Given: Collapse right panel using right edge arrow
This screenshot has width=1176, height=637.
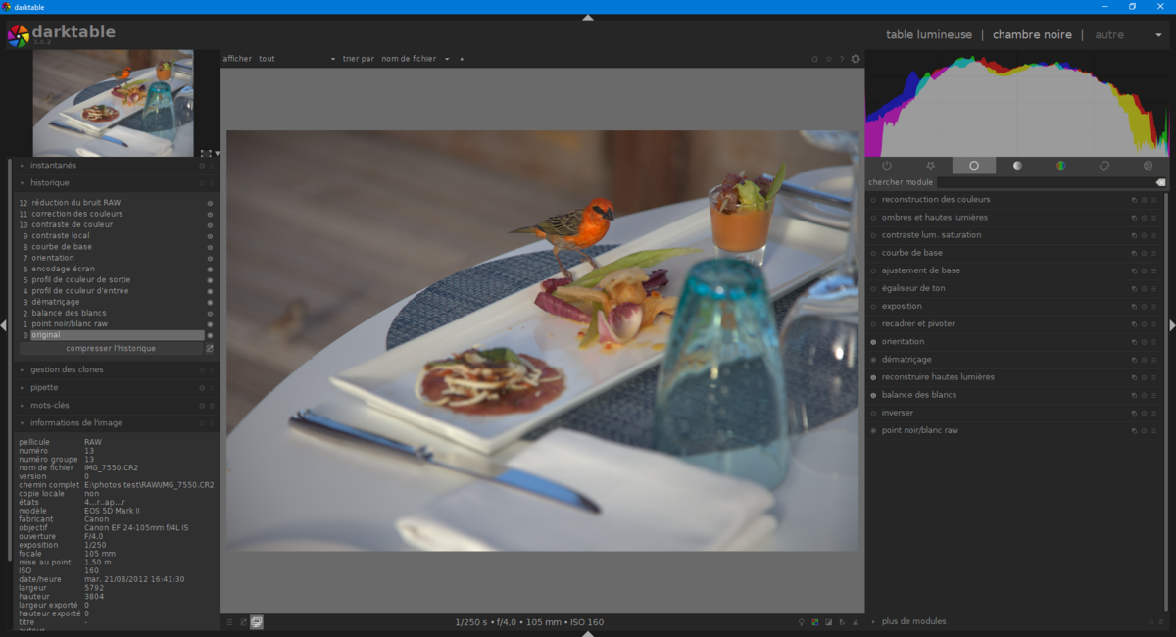Looking at the screenshot, I should pyautogui.click(x=1172, y=325).
